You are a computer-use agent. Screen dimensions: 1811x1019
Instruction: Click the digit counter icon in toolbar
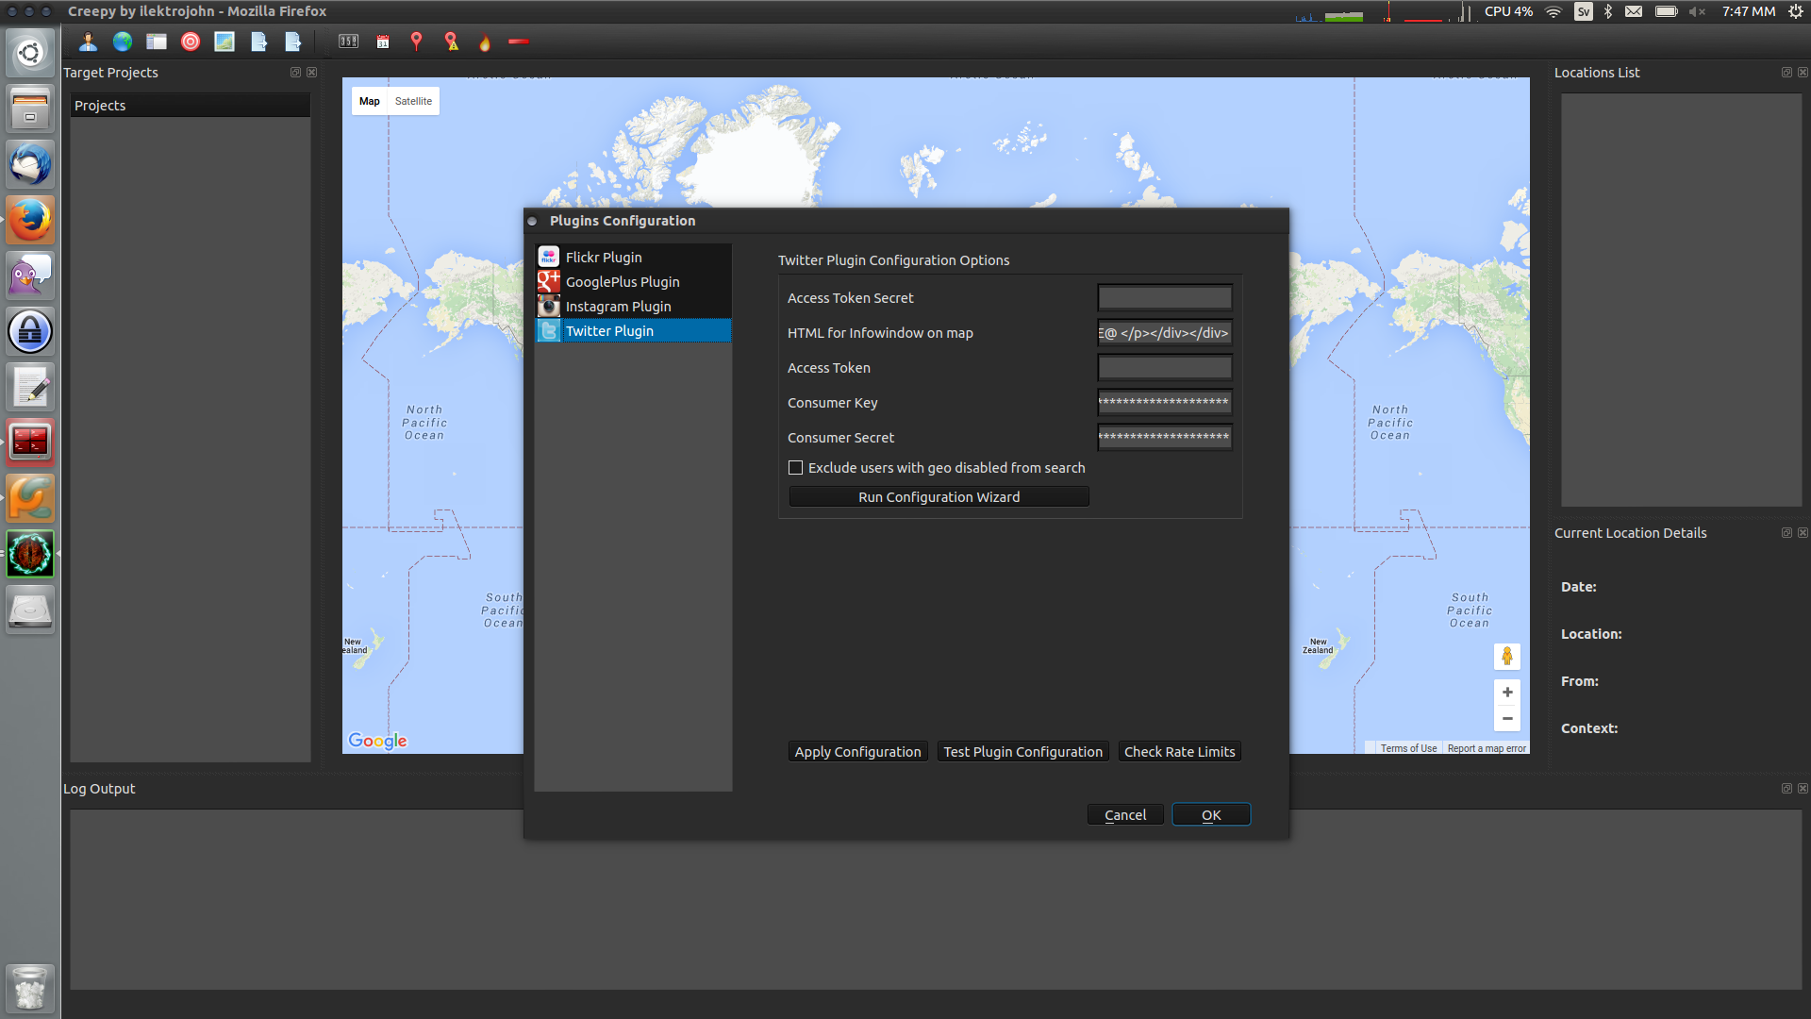[349, 42]
